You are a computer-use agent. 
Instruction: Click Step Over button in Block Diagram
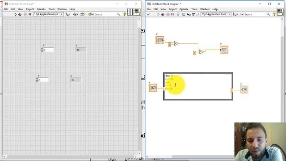tap(193, 14)
